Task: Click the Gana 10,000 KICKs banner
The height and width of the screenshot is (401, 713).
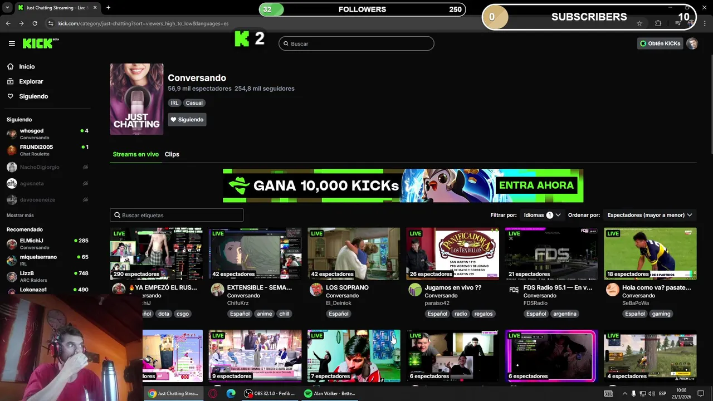Action: coord(403,185)
